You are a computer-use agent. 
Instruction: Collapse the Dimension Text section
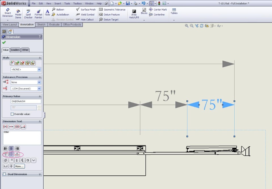point(40,121)
